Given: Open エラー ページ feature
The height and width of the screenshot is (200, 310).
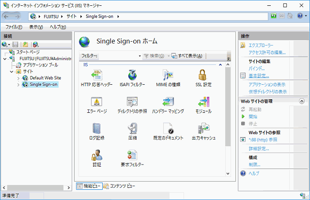Looking at the screenshot, I should (97, 105).
